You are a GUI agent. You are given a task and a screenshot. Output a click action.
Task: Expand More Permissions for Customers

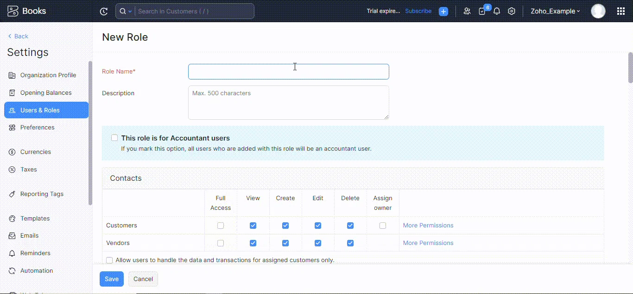tap(428, 226)
